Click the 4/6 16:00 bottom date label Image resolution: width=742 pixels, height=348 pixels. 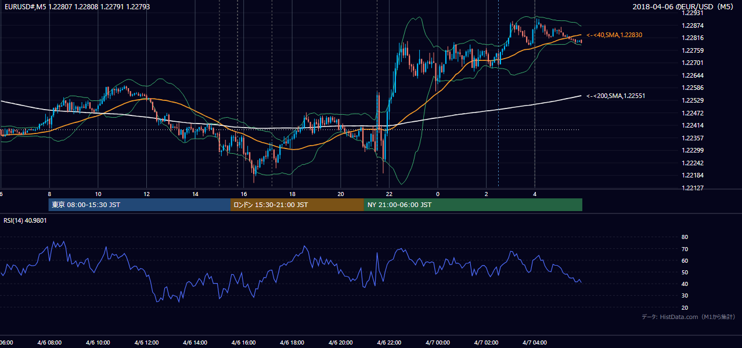click(243, 343)
